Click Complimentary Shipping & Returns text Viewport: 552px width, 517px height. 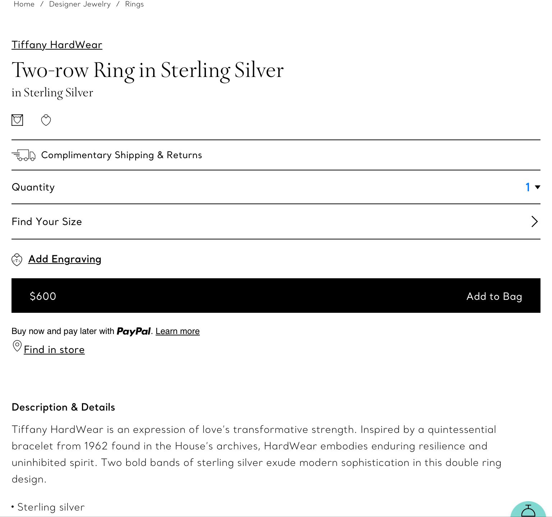click(121, 155)
